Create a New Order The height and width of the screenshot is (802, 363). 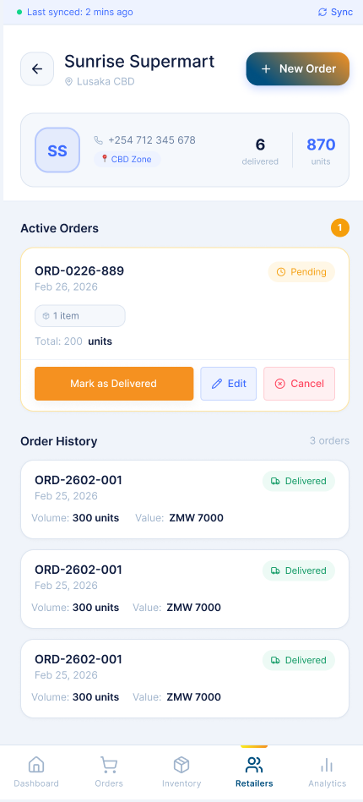pyautogui.click(x=297, y=69)
